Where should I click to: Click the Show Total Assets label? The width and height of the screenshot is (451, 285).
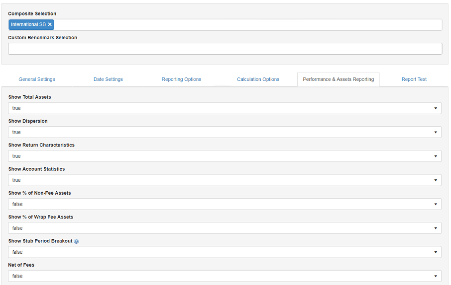30,97
